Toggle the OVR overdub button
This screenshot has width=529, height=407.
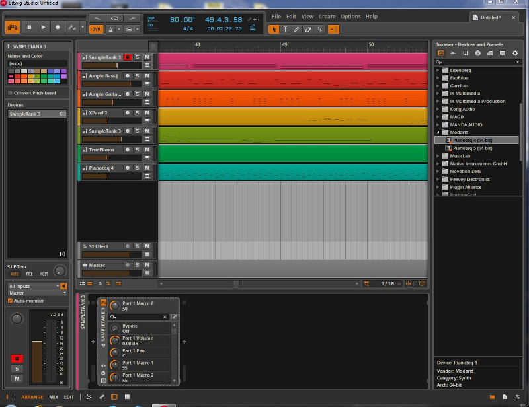pyautogui.click(x=96, y=29)
